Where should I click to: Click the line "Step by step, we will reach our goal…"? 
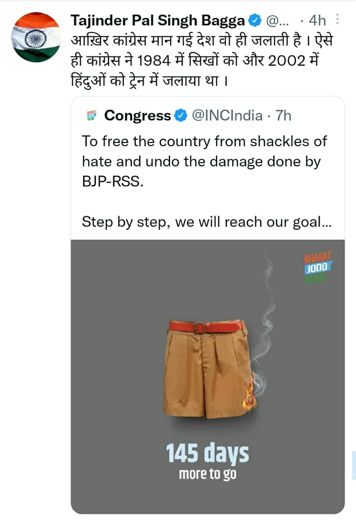coord(206,222)
